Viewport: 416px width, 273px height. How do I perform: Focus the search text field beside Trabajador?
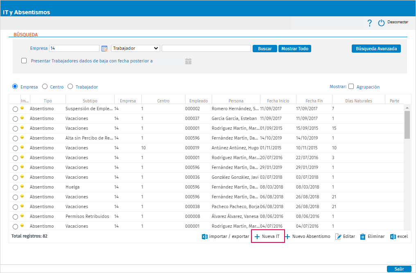click(x=206, y=49)
